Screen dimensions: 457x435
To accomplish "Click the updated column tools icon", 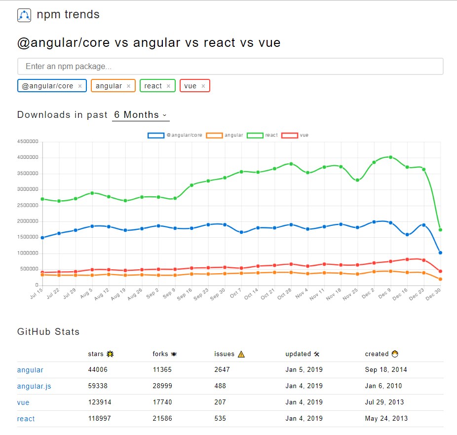I will click(x=317, y=354).
